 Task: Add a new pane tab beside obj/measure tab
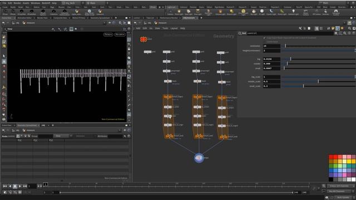click(201, 18)
